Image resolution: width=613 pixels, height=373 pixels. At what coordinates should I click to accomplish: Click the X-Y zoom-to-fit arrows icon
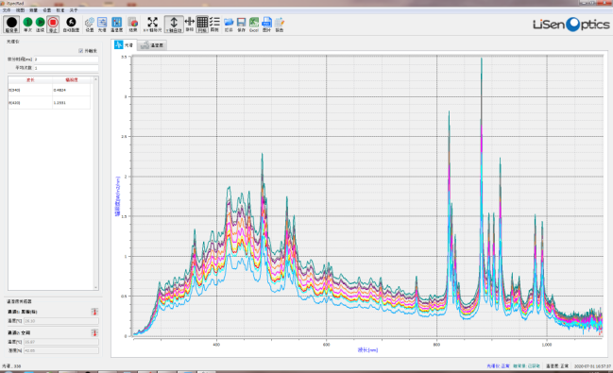(152, 24)
